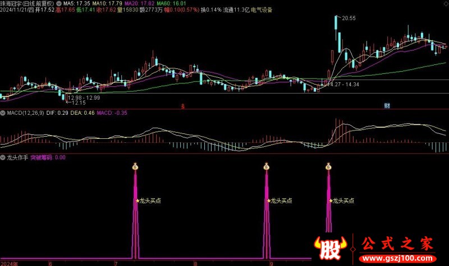Click the MA5: 17.35 label
The height and width of the screenshot is (266, 449).
pyautogui.click(x=77, y=4)
